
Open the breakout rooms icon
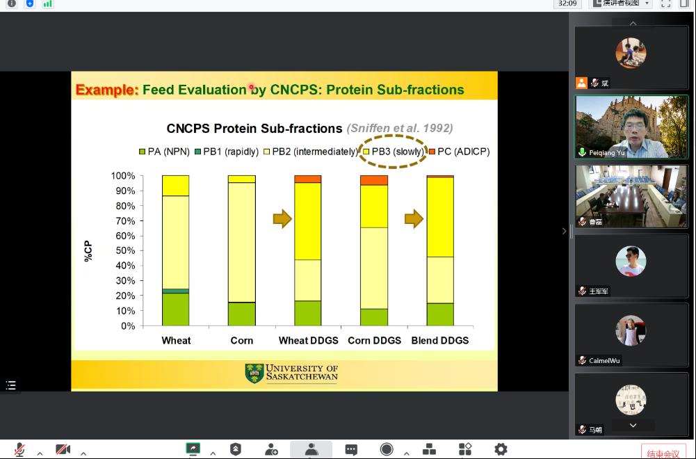tap(429, 450)
